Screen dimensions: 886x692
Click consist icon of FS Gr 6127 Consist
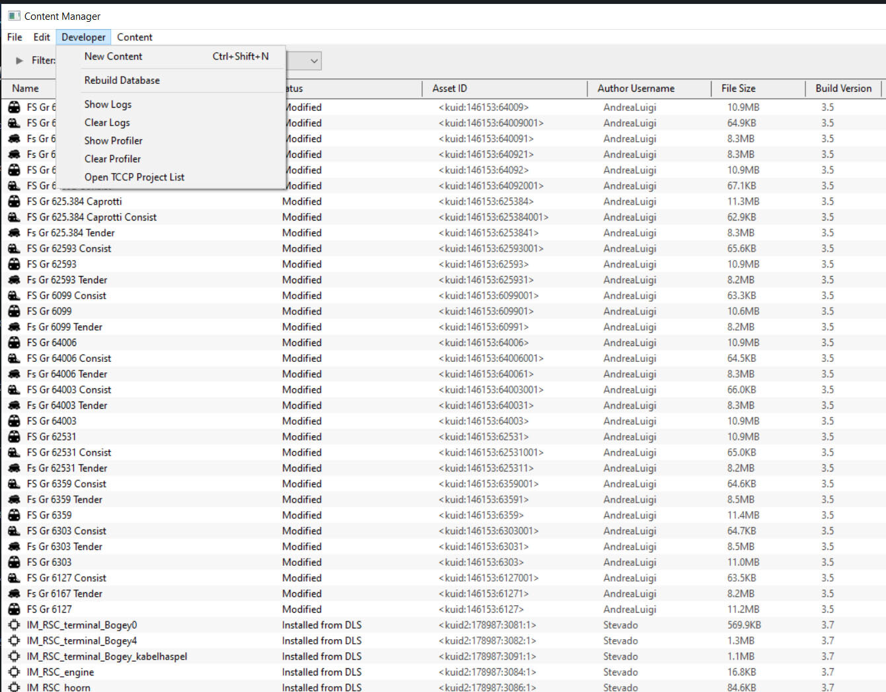[14, 578]
